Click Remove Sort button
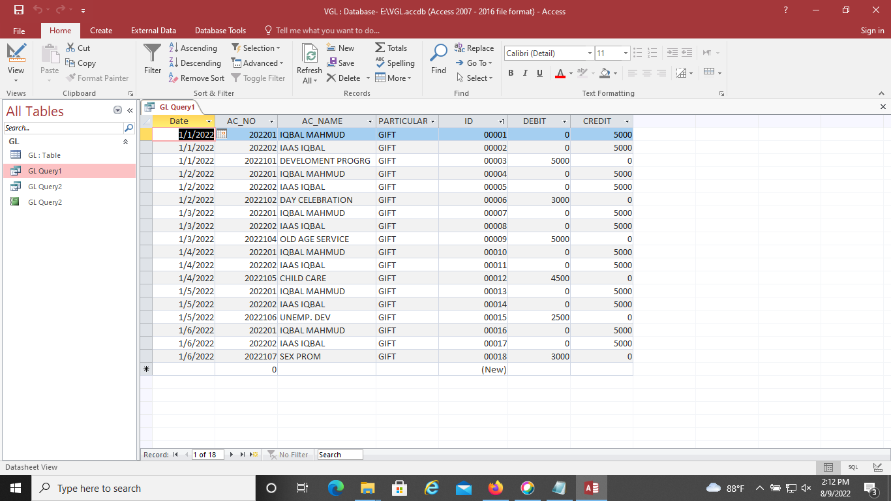 pyautogui.click(x=196, y=78)
